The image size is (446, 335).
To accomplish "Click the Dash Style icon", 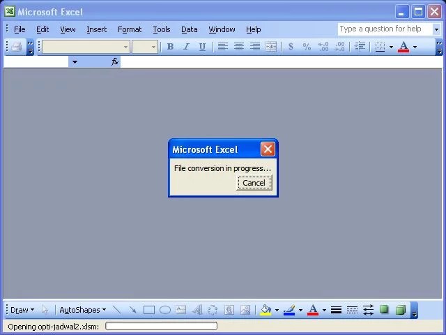I will pos(352,310).
